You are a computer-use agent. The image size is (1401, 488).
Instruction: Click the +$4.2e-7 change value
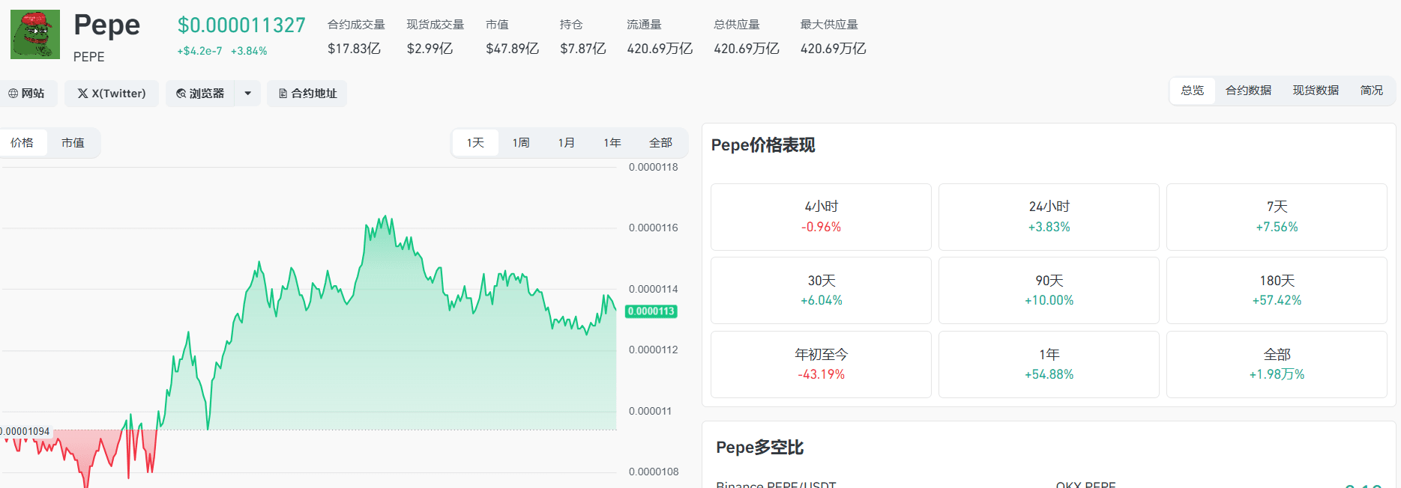click(199, 51)
